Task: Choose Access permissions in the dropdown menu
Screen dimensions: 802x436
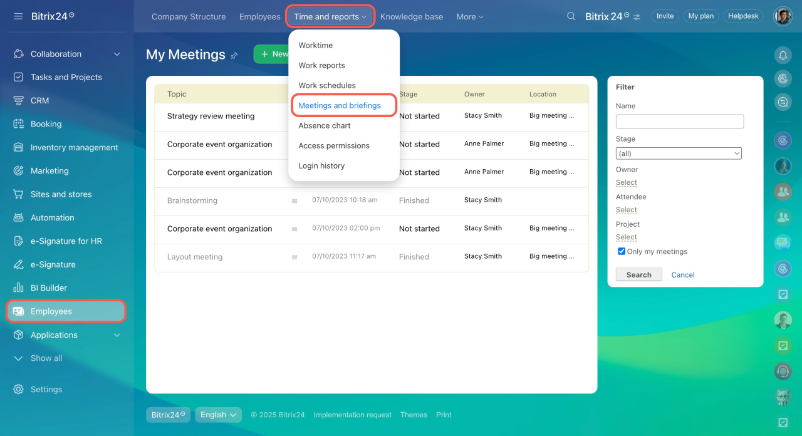Action: 334,145
